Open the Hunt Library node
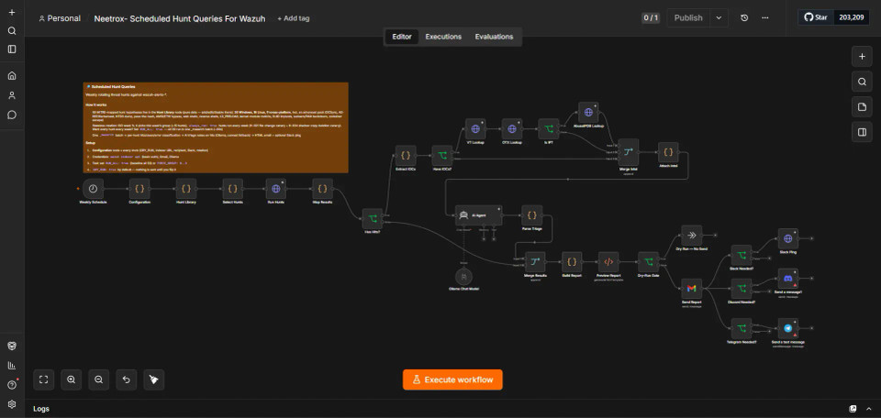 [x=186, y=189]
